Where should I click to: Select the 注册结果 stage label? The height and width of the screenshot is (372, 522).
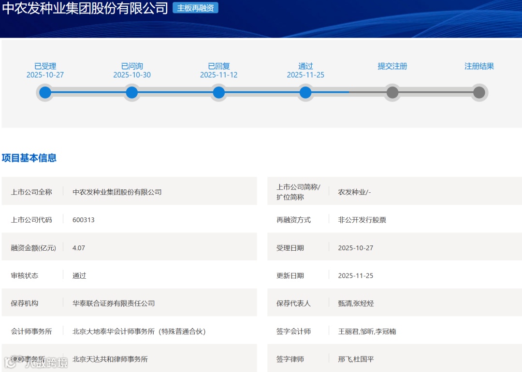[x=479, y=66]
